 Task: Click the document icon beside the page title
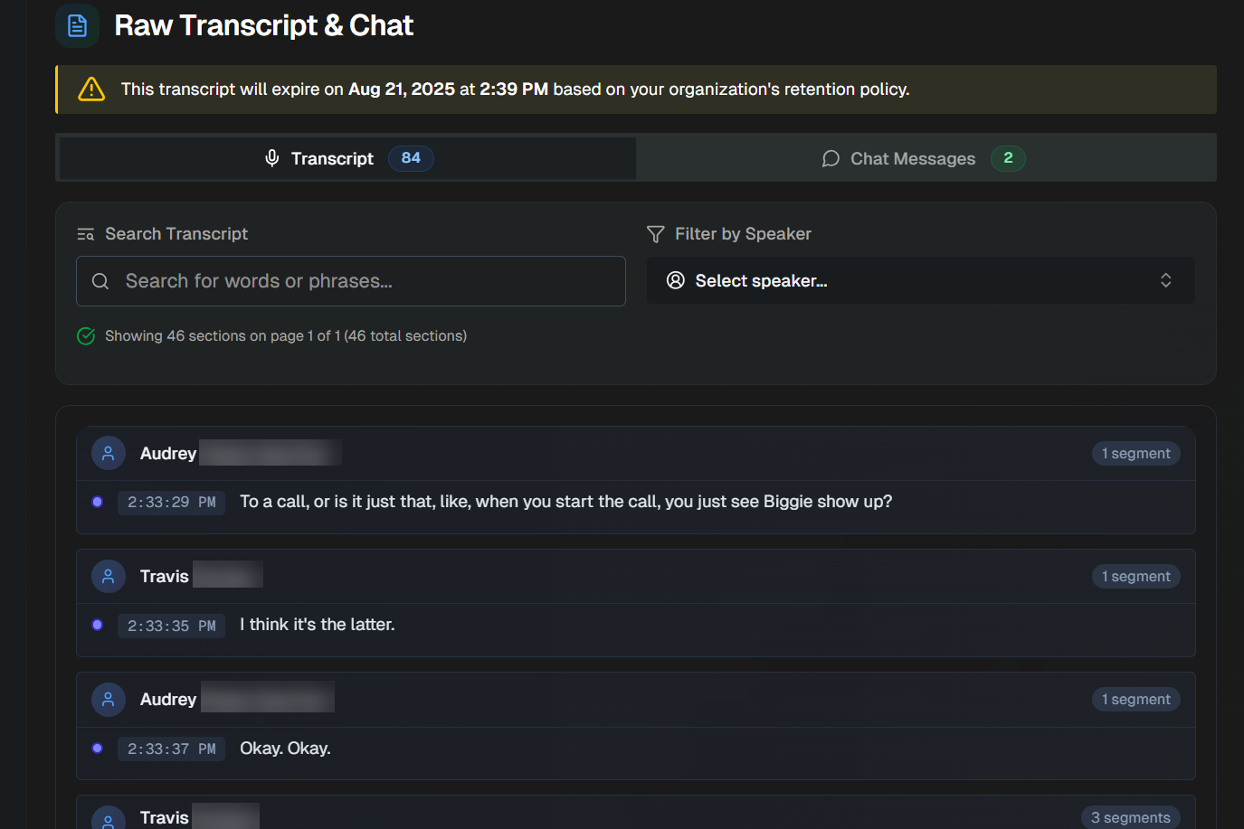click(77, 25)
